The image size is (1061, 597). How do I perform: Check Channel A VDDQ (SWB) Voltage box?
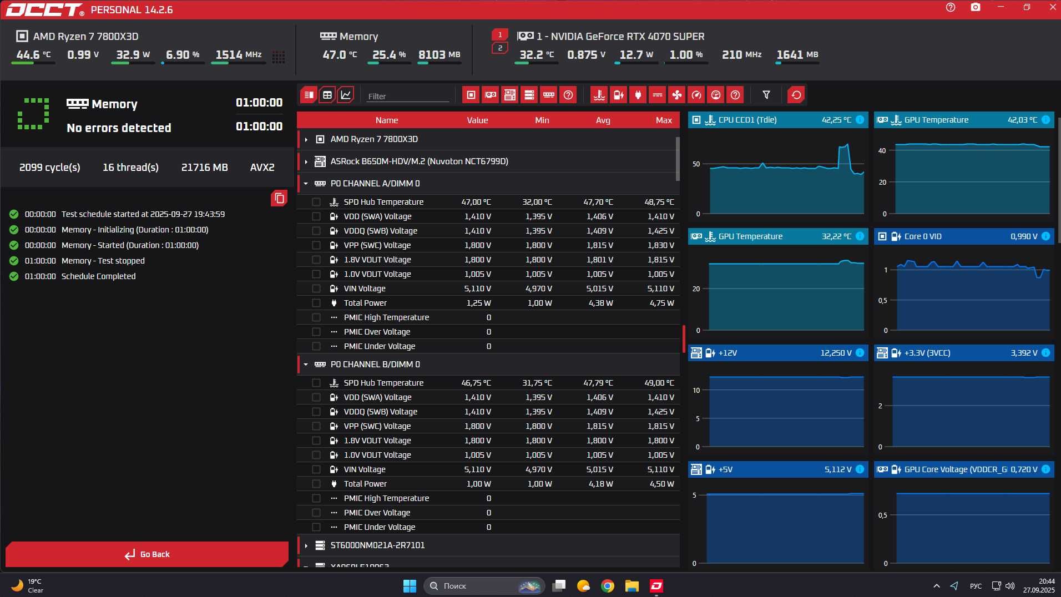click(x=316, y=231)
